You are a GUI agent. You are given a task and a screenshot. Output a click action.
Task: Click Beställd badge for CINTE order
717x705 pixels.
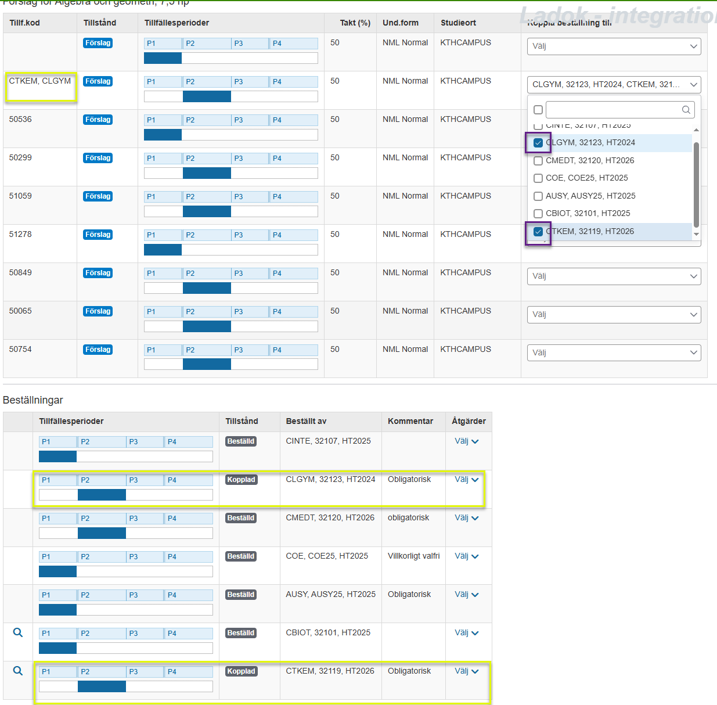point(241,441)
